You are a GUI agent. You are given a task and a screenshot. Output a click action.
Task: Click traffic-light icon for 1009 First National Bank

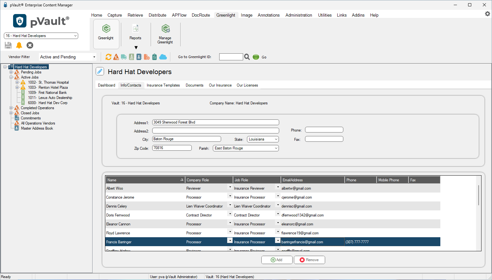(23, 93)
